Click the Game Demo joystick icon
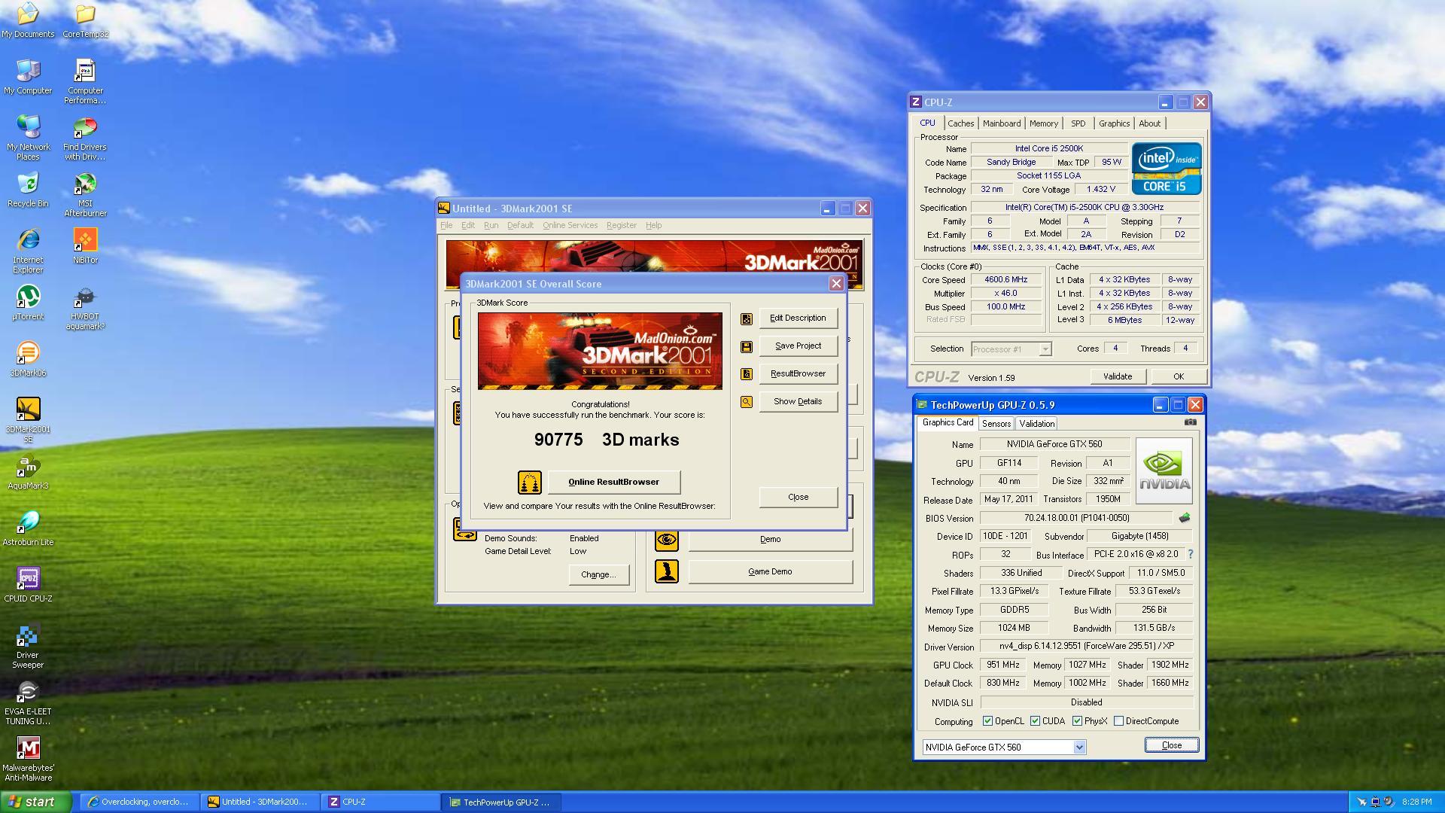The image size is (1445, 813). [666, 572]
